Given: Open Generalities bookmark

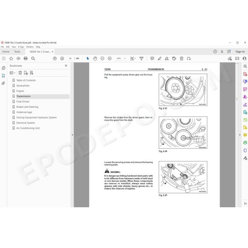Looking at the screenshot, I should [23, 86].
